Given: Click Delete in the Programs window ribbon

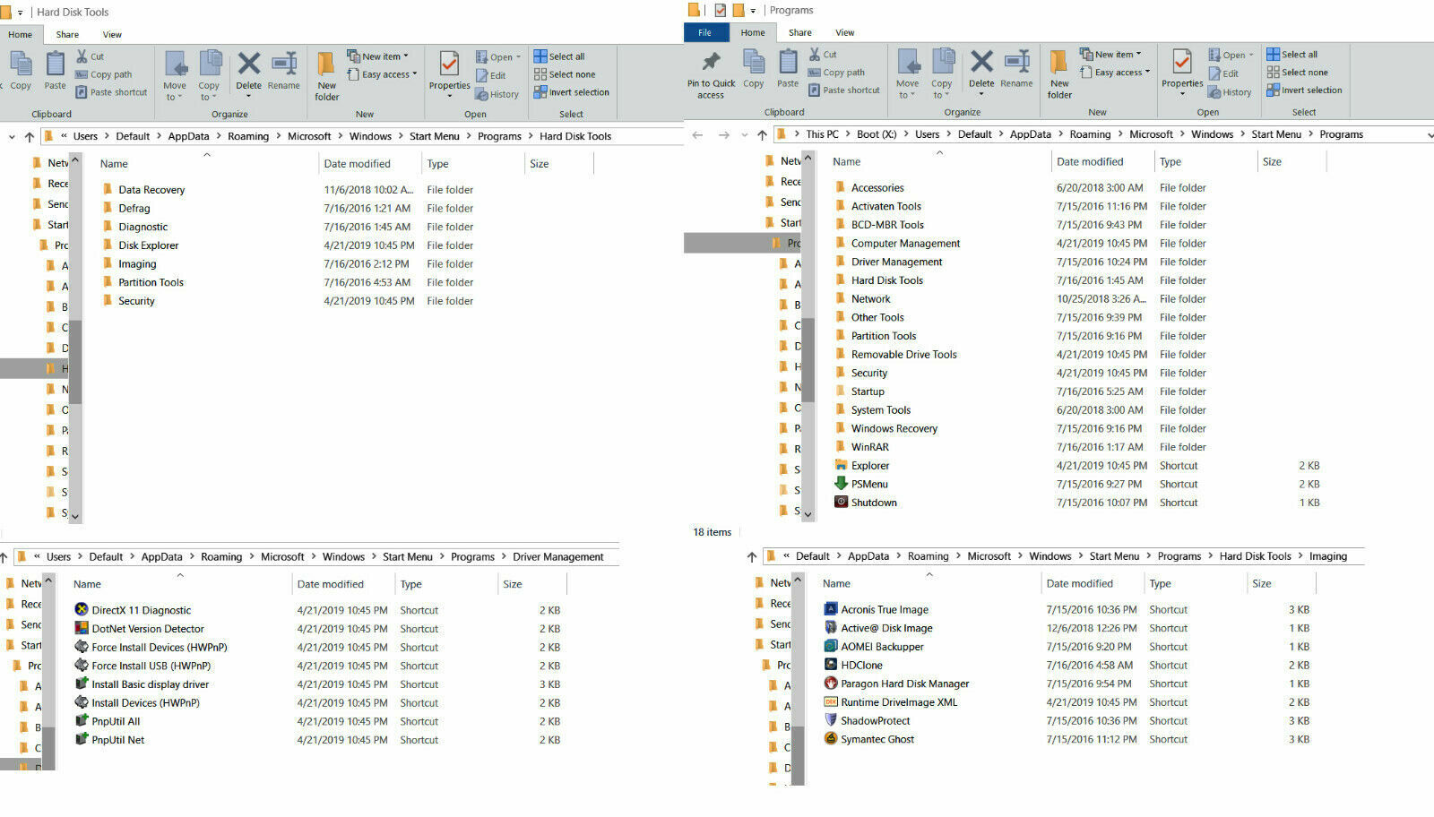Looking at the screenshot, I should (981, 70).
